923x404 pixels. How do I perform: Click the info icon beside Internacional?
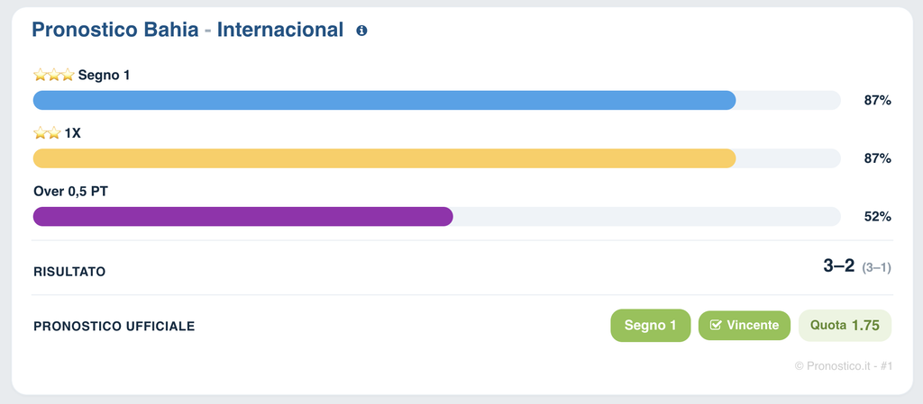click(x=361, y=31)
